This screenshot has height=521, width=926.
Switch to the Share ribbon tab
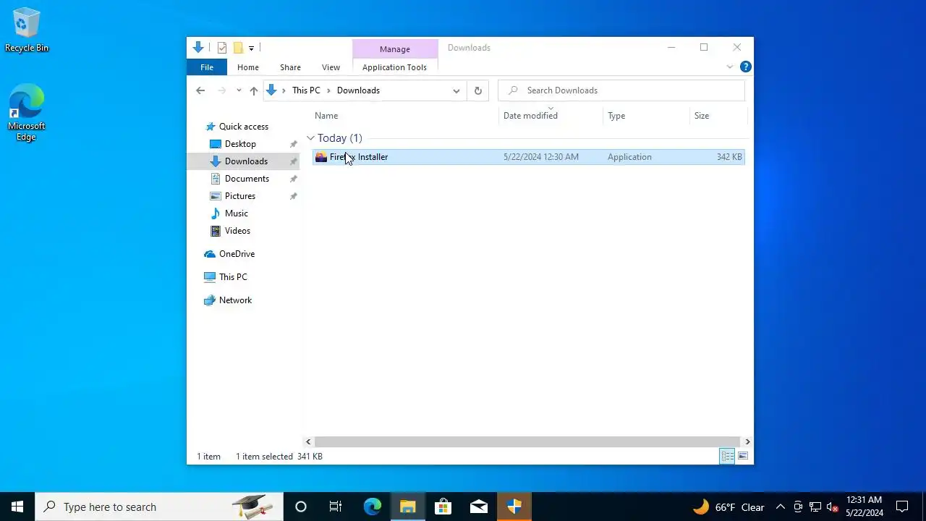click(x=290, y=67)
